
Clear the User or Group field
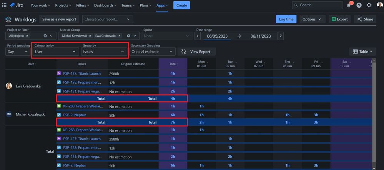[x=128, y=36]
